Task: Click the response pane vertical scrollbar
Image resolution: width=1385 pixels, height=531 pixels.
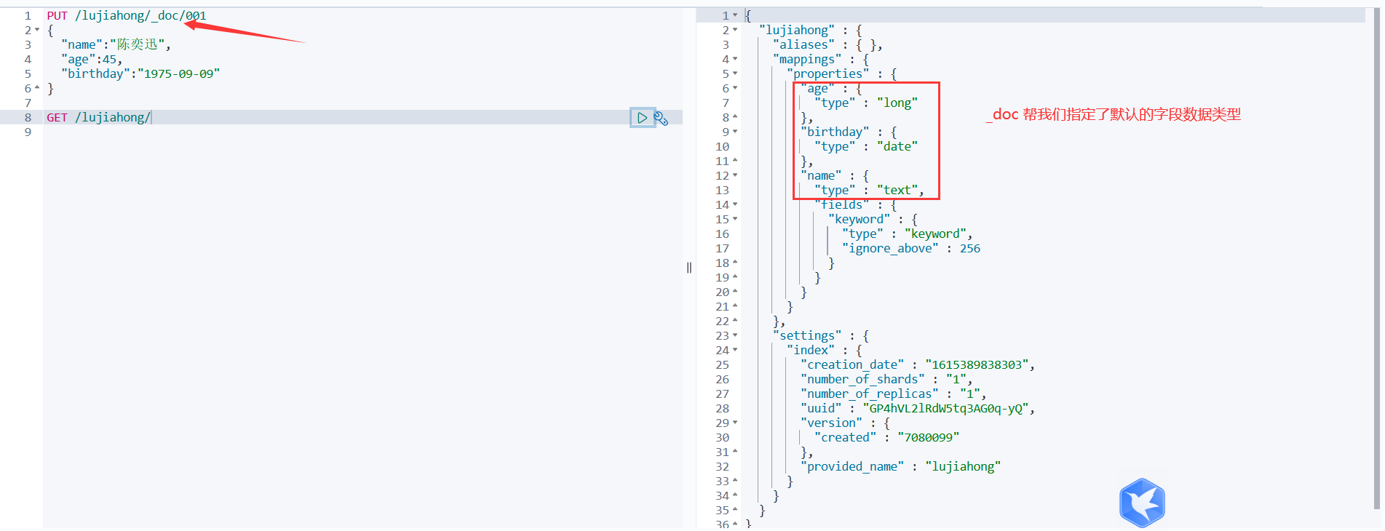Action: (x=1376, y=255)
